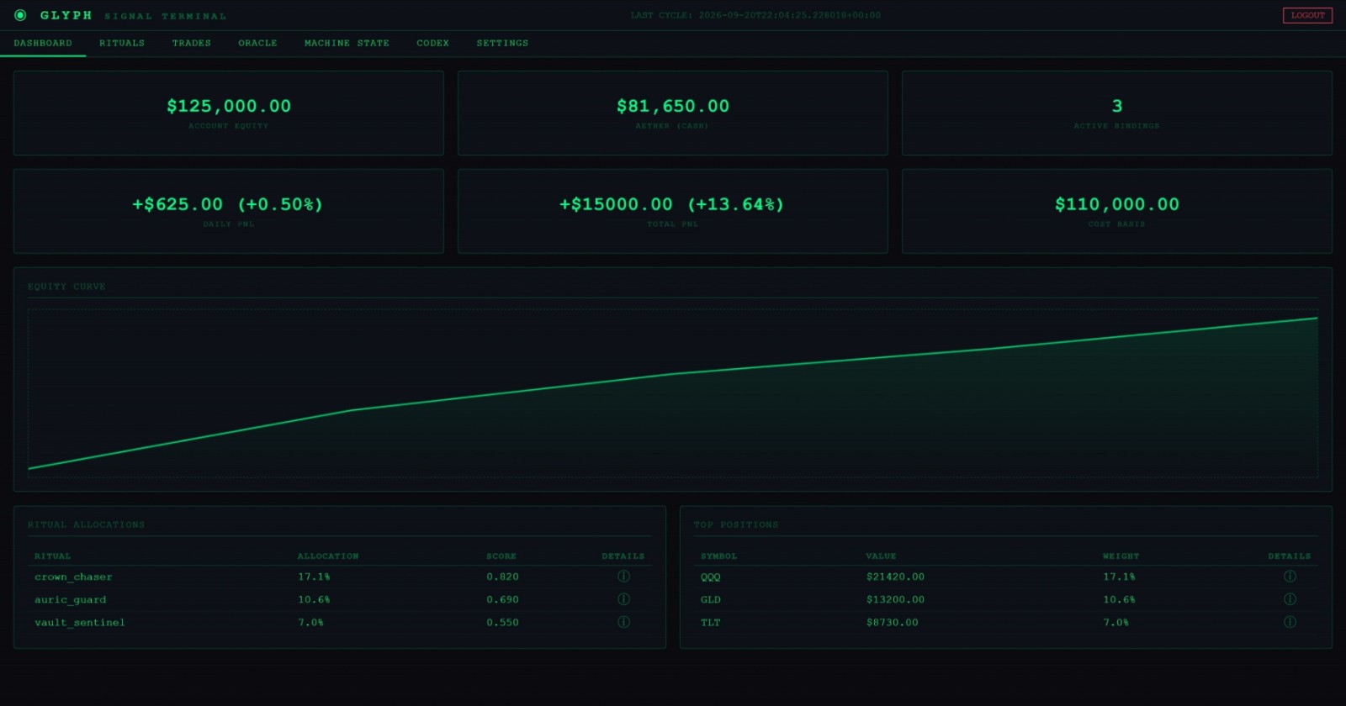1346x706 pixels.
Task: Click the 0.690 score value
Action: click(502, 599)
